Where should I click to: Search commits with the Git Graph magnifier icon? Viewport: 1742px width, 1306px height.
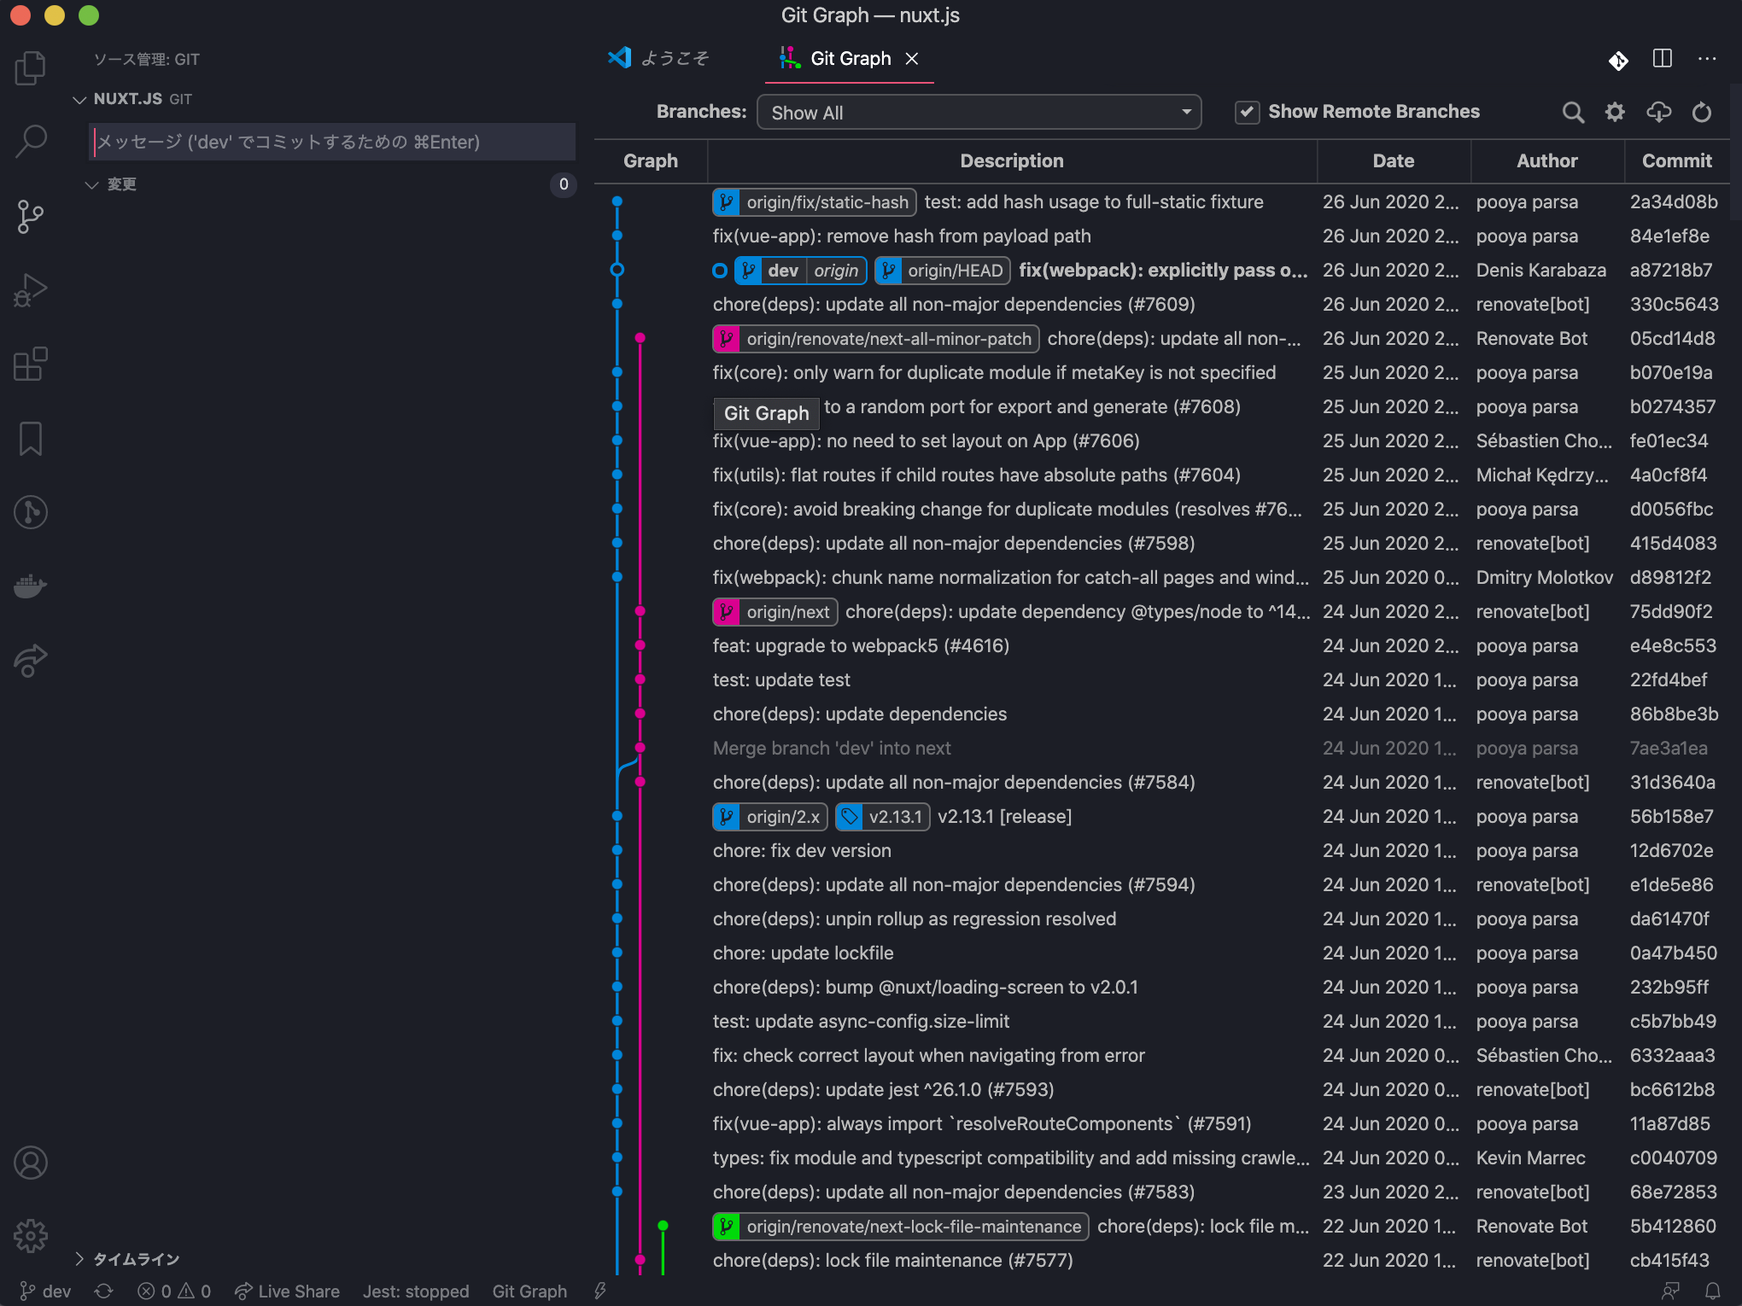click(x=1573, y=112)
